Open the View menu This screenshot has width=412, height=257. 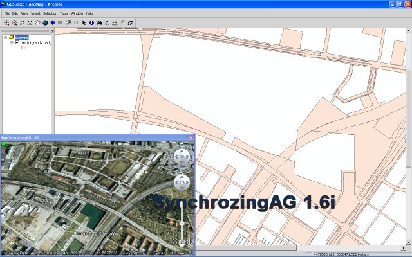[24, 13]
